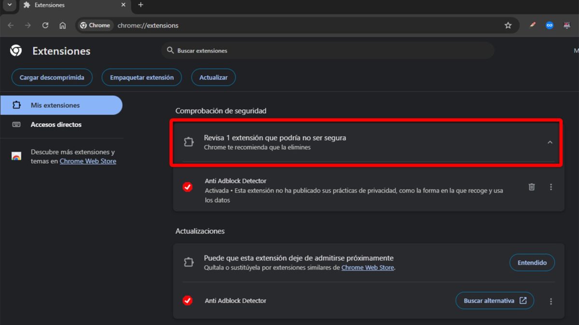579x325 pixels.
Task: Click Anti Adblock Detector icon in Actualizaciones
Action: click(x=188, y=300)
